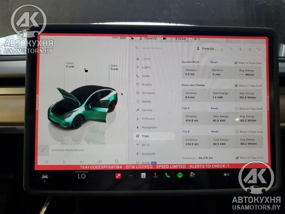Tap Open Frunk button
This screenshot has width=285, height=214.
click(70, 65)
